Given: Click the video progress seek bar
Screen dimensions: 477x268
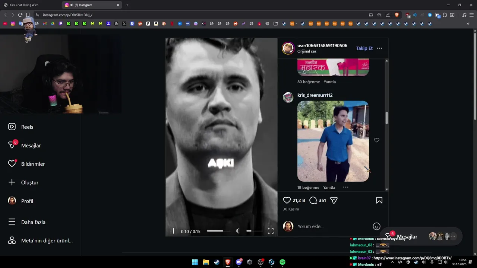Looking at the screenshot, I should (218, 231).
